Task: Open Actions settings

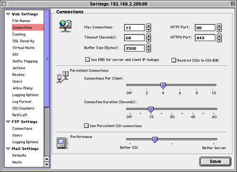Action: tap(19, 68)
